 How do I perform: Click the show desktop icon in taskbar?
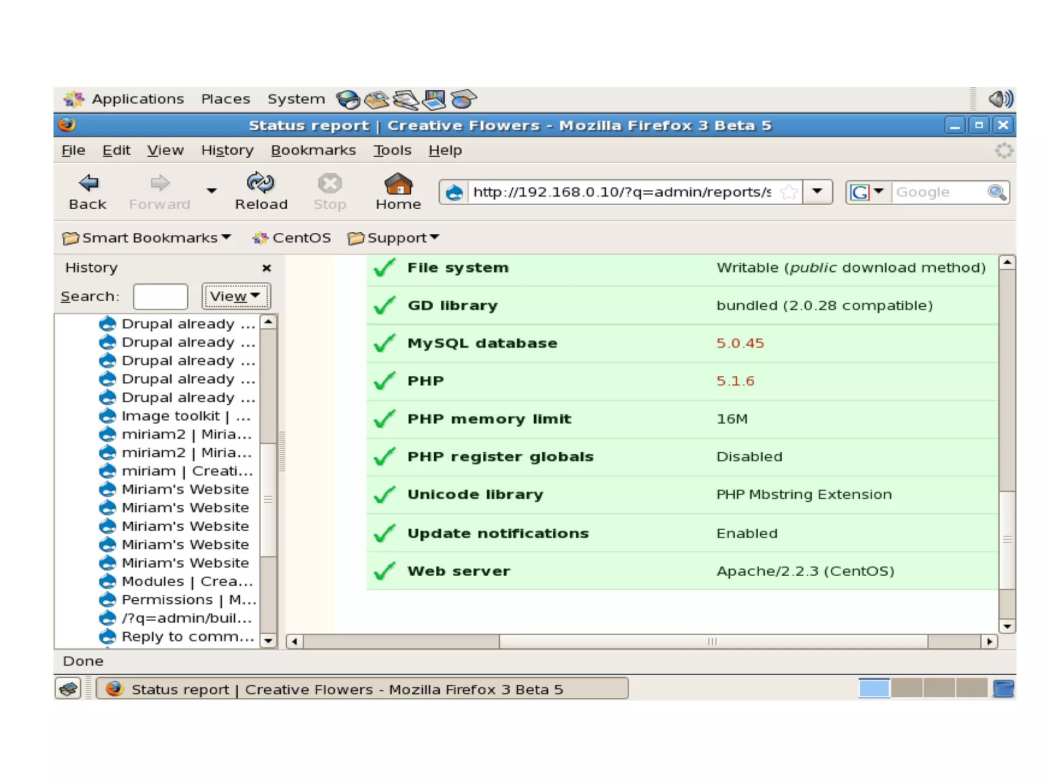68,689
